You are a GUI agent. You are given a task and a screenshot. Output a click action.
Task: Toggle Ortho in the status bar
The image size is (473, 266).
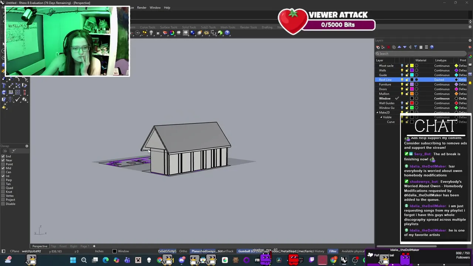tap(183, 251)
